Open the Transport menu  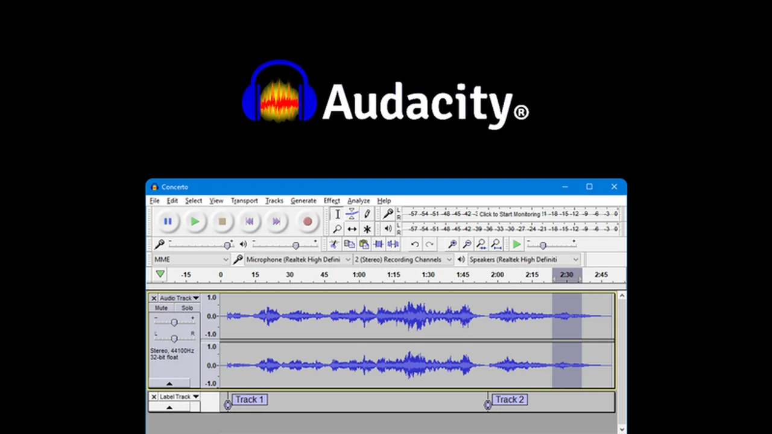pos(244,201)
